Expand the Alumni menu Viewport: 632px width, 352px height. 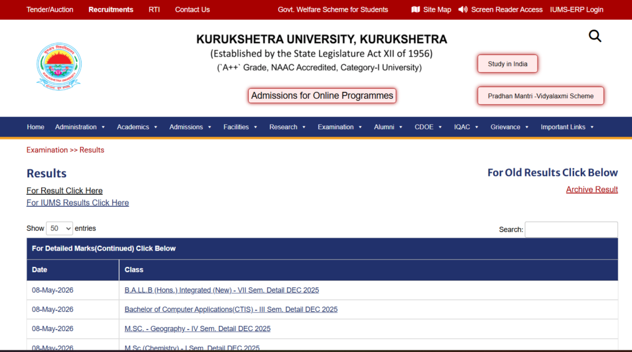[x=388, y=127]
